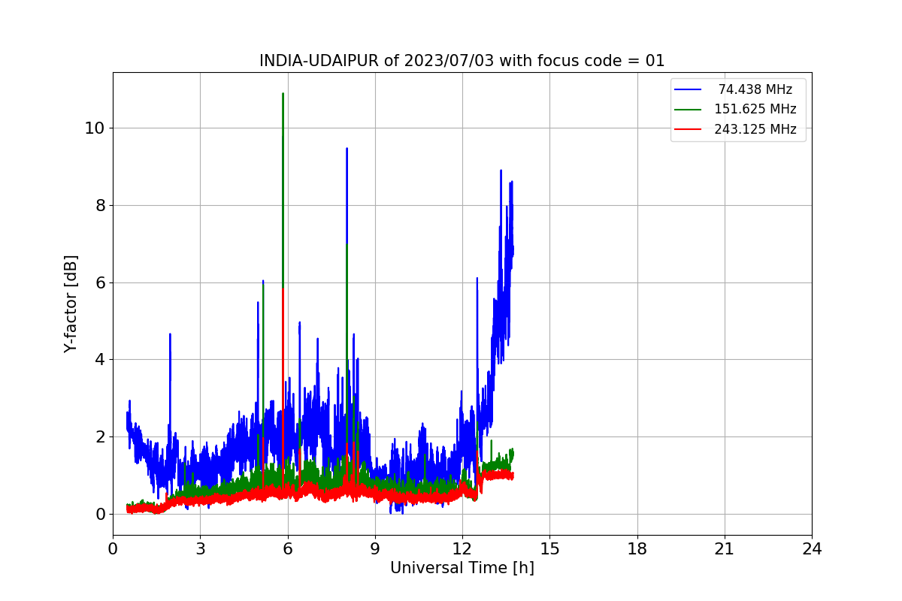Click y-axis tick label 0
Image resolution: width=902 pixels, height=601 pixels.
click(99, 514)
